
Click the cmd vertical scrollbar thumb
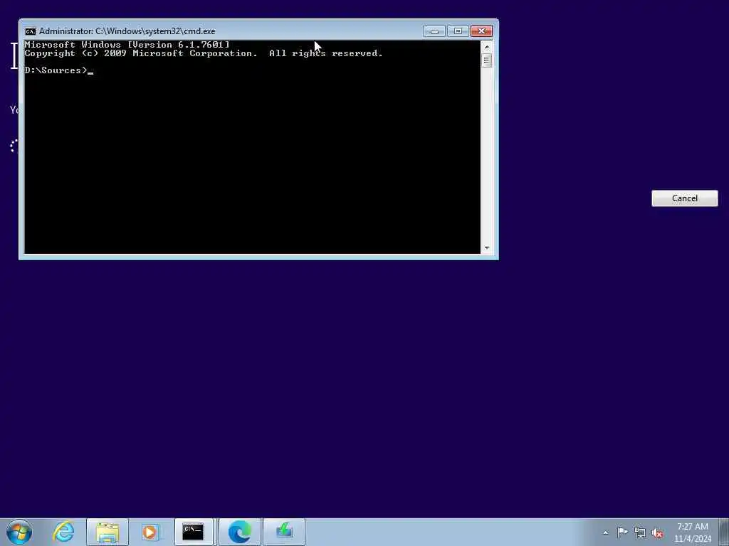(487, 60)
